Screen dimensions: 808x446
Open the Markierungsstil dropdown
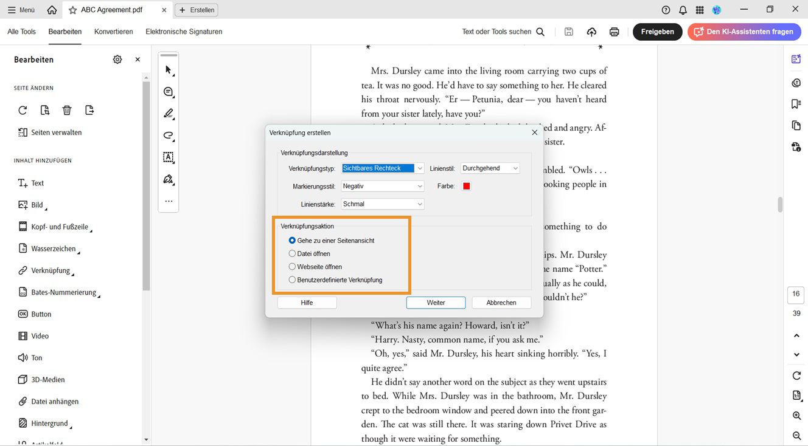pos(383,186)
